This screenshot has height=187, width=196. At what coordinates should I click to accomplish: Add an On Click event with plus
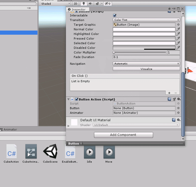click(x=169, y=93)
